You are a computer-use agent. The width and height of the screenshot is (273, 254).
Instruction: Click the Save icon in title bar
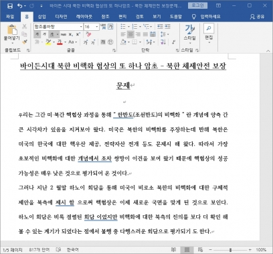tap(10, 6)
